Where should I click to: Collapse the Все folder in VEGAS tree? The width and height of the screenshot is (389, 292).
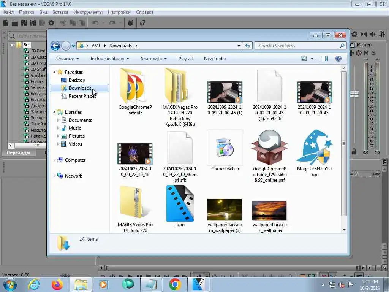point(12,45)
